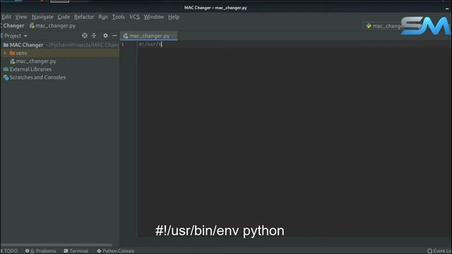Open the VCS menu
This screenshot has width=452, height=254.
(x=134, y=17)
